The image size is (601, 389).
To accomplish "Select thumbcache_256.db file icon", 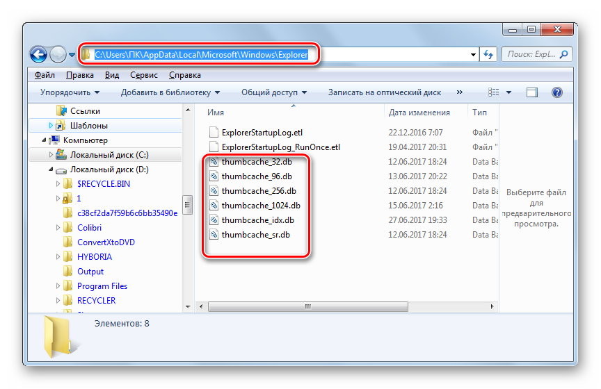I will point(214,190).
